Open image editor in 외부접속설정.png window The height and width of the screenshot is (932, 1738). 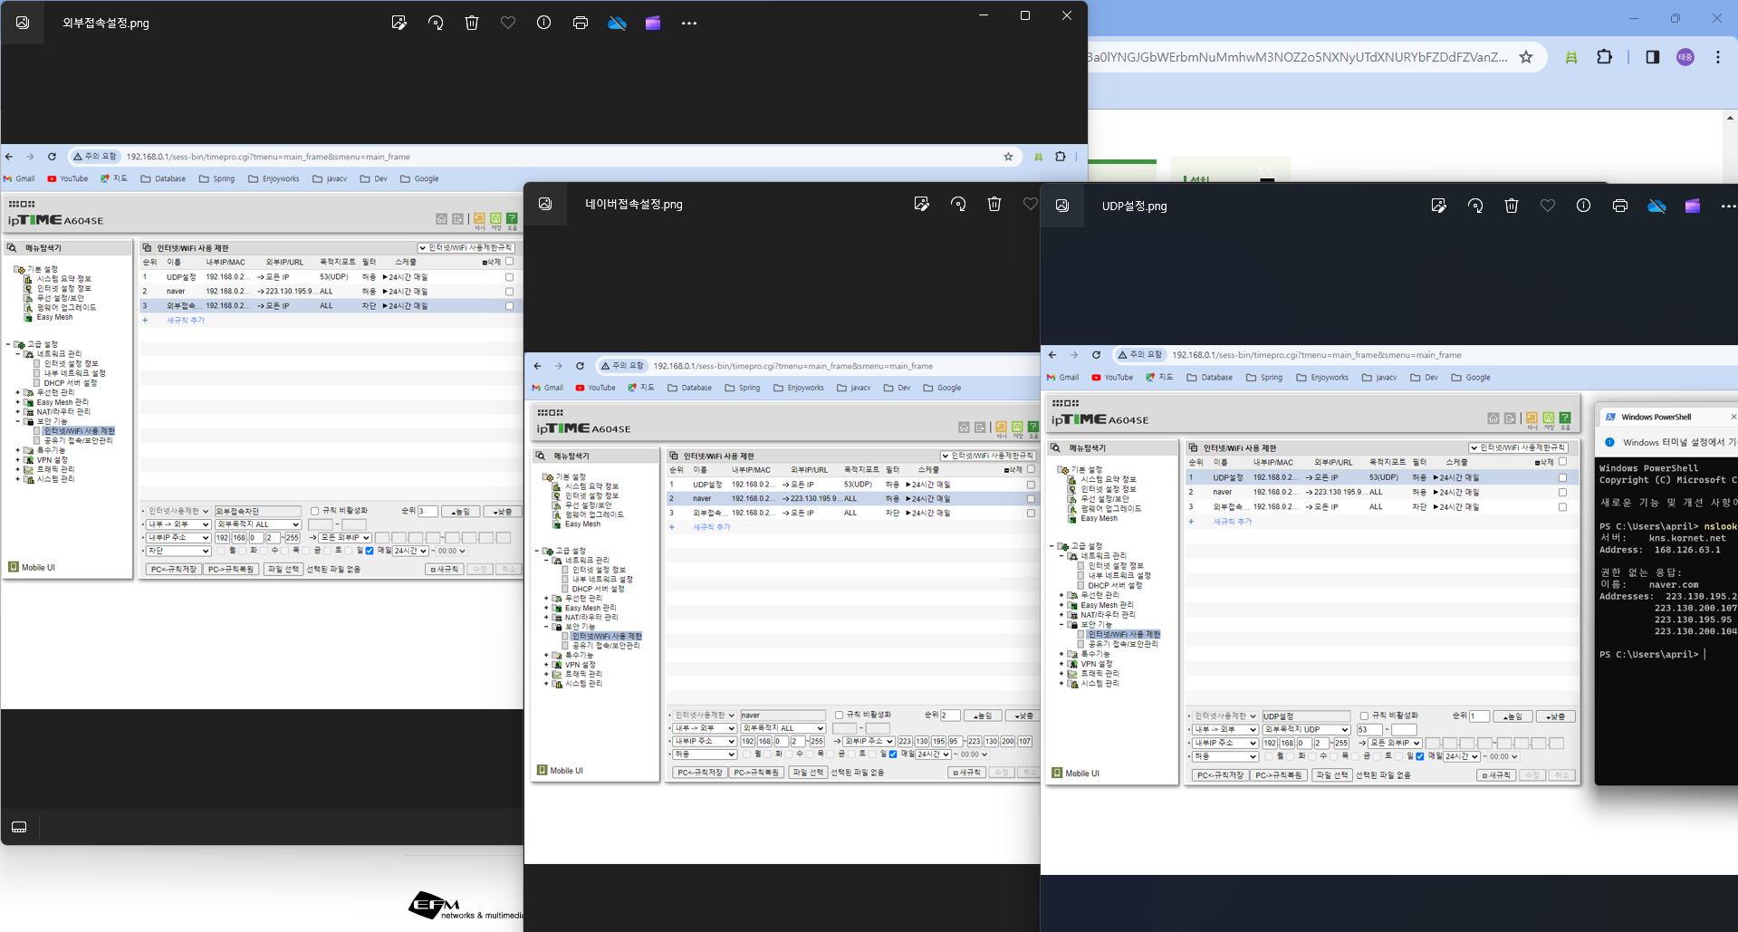click(398, 23)
